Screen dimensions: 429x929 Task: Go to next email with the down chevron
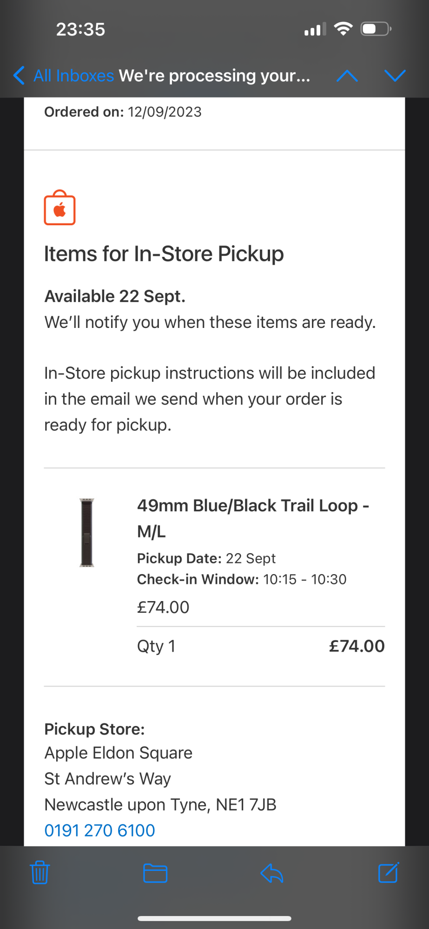395,76
